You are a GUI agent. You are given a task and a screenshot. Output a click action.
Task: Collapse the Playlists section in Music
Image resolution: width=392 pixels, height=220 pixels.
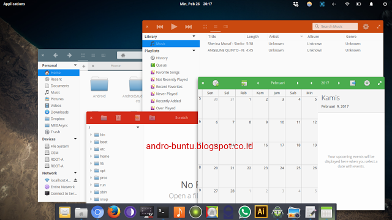pyautogui.click(x=194, y=51)
